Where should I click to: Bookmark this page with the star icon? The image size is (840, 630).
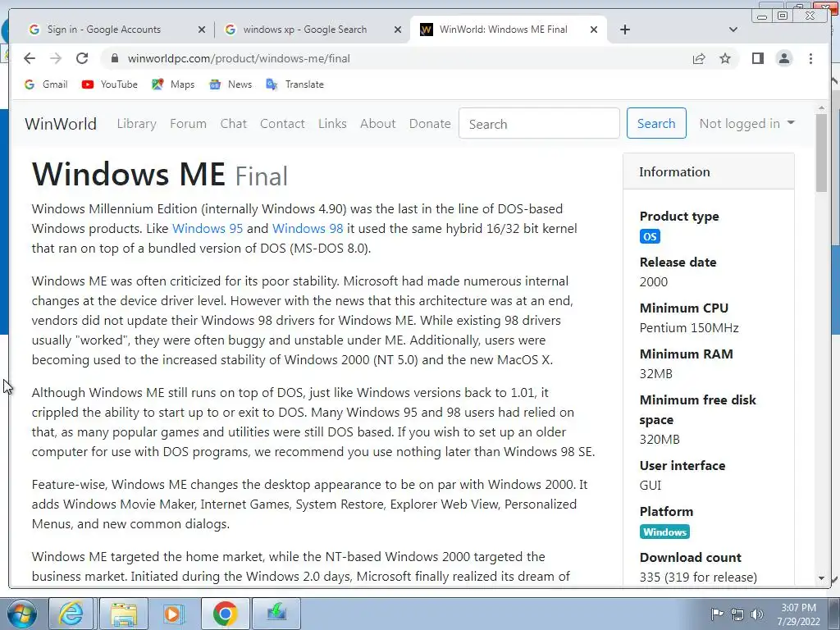pyautogui.click(x=725, y=58)
